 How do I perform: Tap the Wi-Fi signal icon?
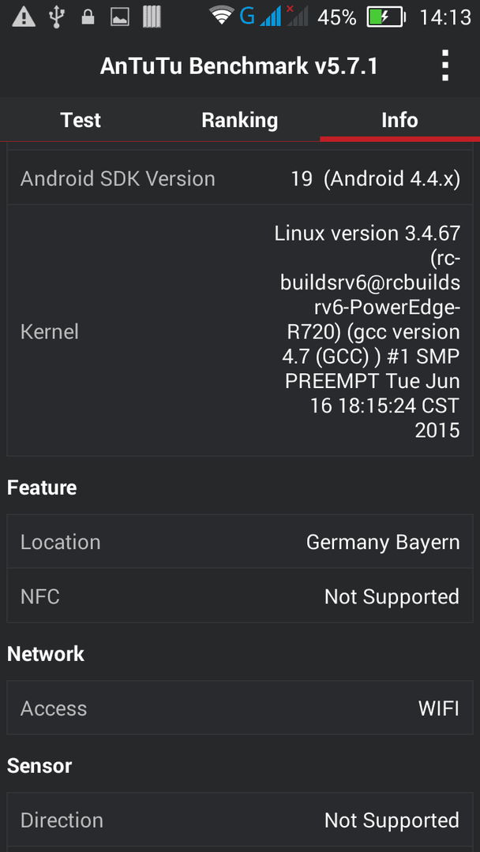tap(221, 17)
